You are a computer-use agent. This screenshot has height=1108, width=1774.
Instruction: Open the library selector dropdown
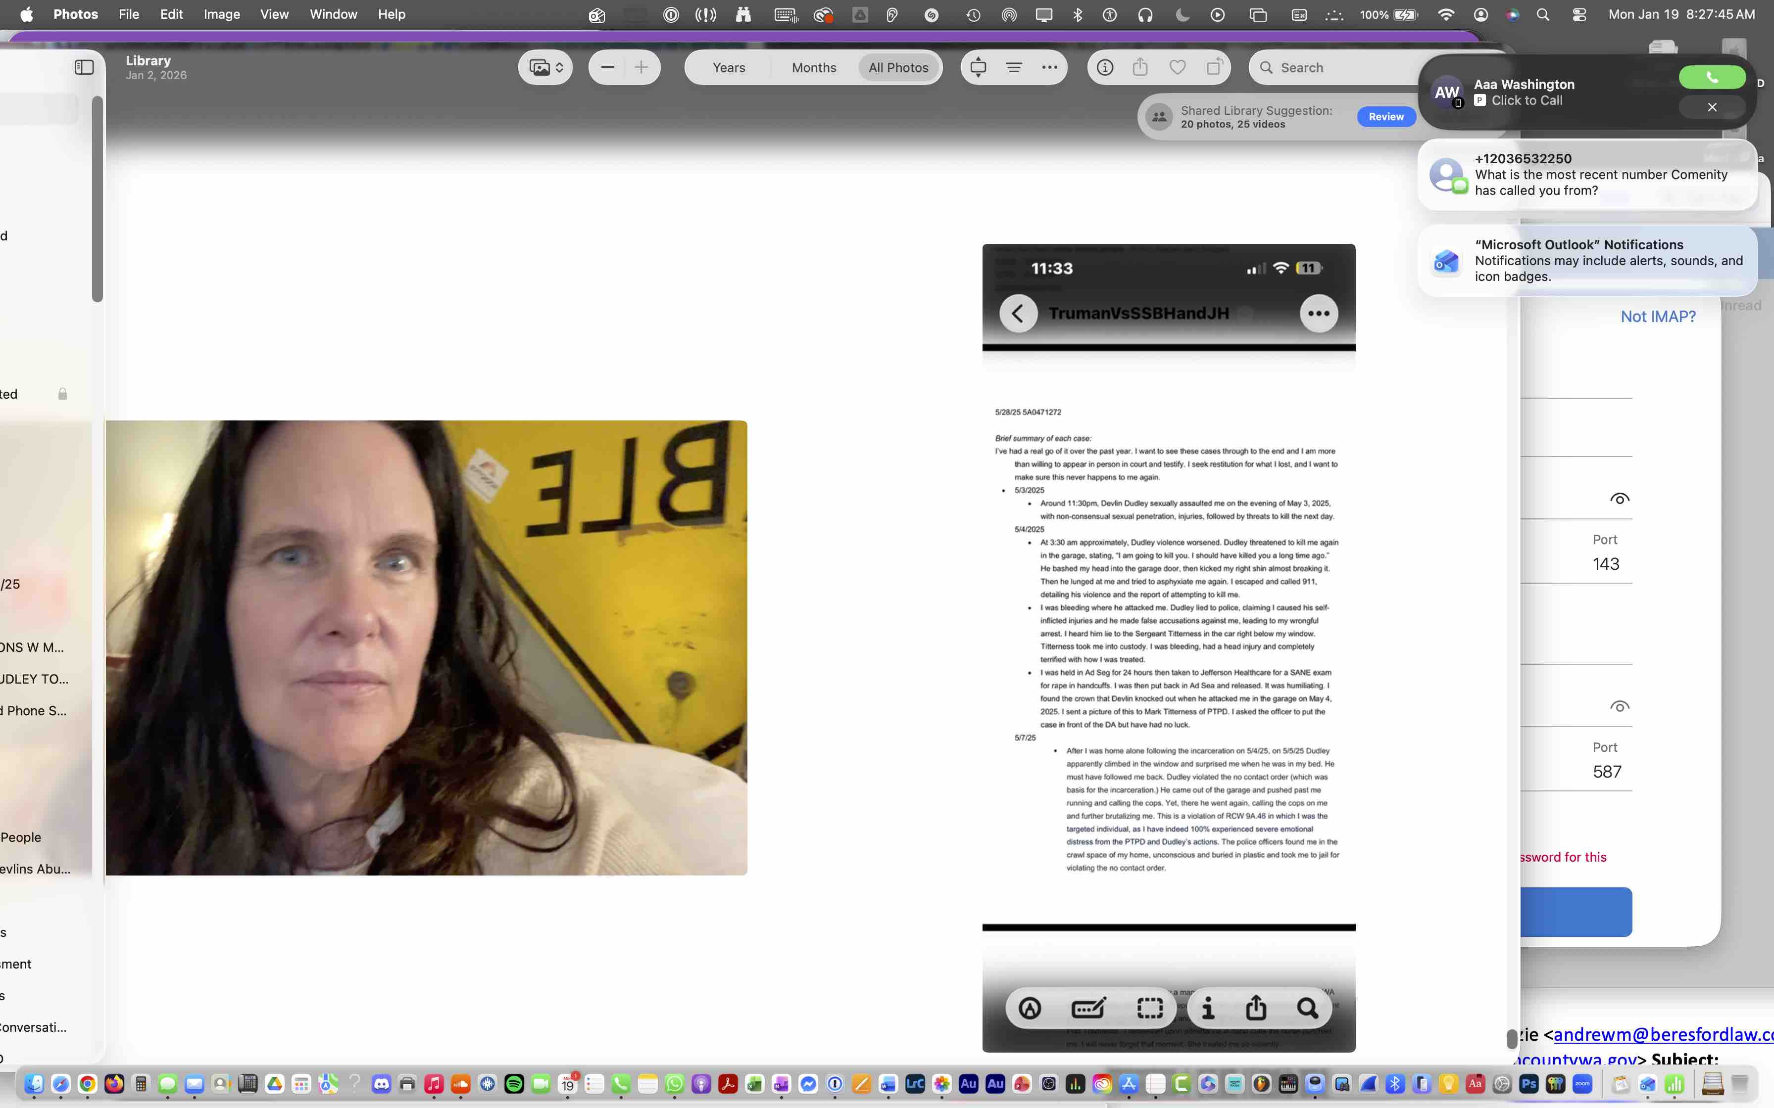tap(545, 67)
